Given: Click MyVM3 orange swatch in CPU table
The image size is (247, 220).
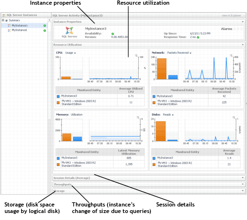Looking at the screenshot, I should coord(58,103).
